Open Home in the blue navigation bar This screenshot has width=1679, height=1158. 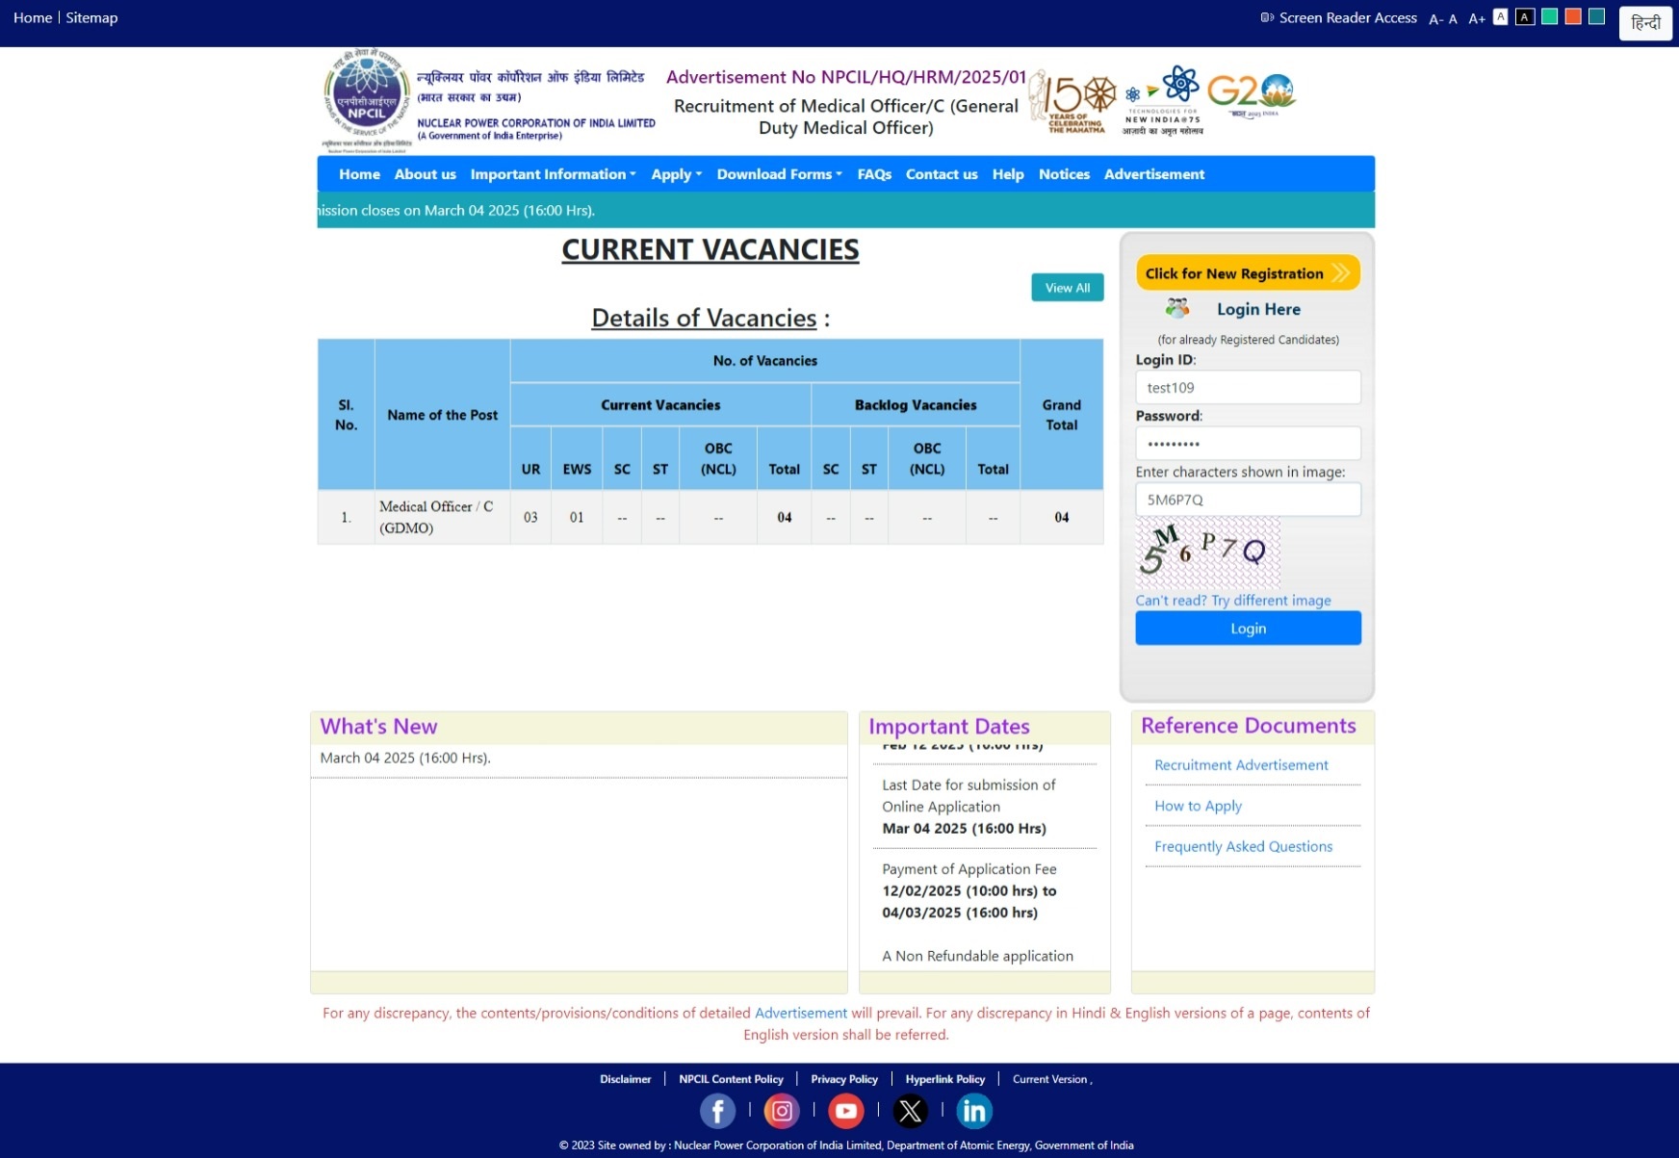click(359, 174)
